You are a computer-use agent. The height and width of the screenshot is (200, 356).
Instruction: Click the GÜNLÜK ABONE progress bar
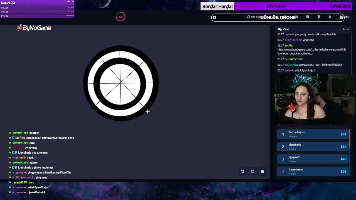click(278, 17)
